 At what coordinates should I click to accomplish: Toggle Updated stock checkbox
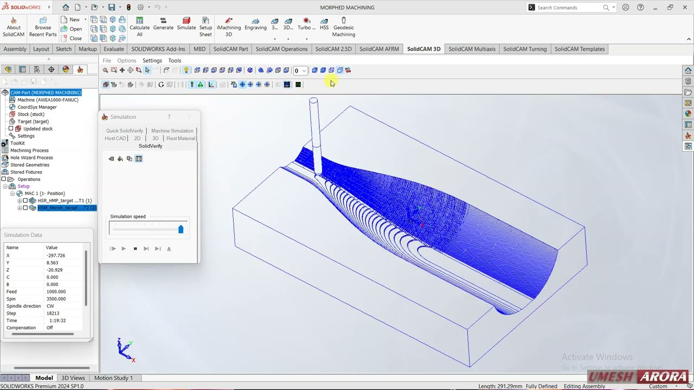coord(11,129)
